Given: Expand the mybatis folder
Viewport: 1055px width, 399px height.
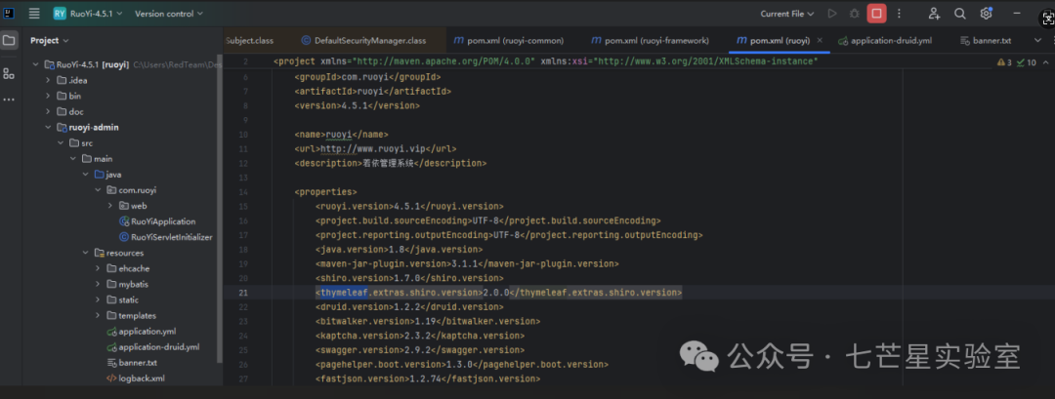Looking at the screenshot, I should pos(99,284).
